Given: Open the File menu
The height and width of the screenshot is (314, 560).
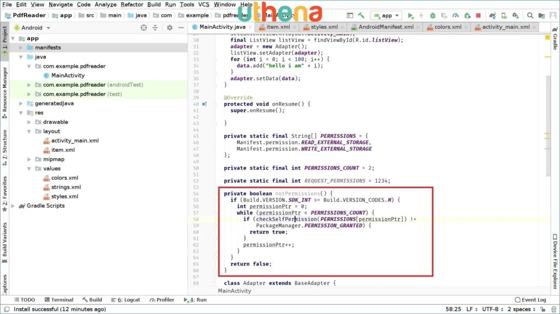Looking at the screenshot, I should tap(7, 4).
